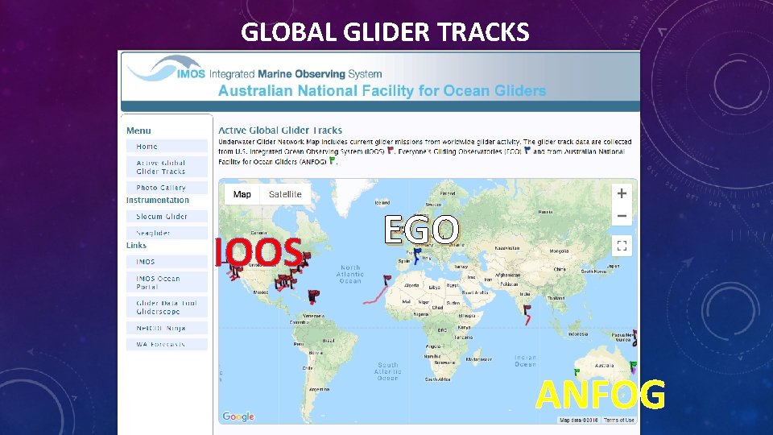Click the Argentina country label on the map
The height and width of the screenshot is (435, 773).
tap(320, 389)
